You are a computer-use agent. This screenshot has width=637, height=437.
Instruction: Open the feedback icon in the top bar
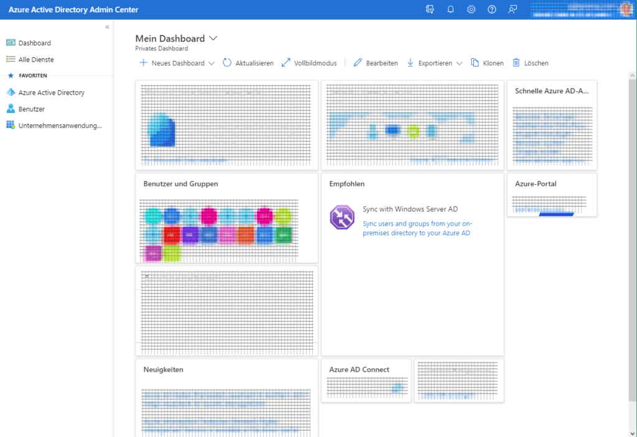(512, 9)
